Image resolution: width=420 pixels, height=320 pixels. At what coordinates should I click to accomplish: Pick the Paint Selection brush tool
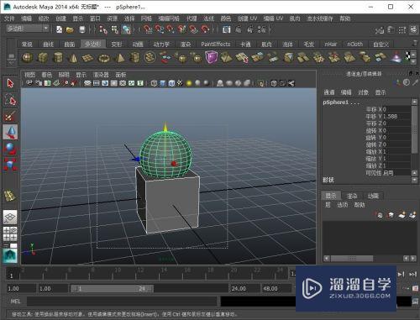[x=10, y=116]
